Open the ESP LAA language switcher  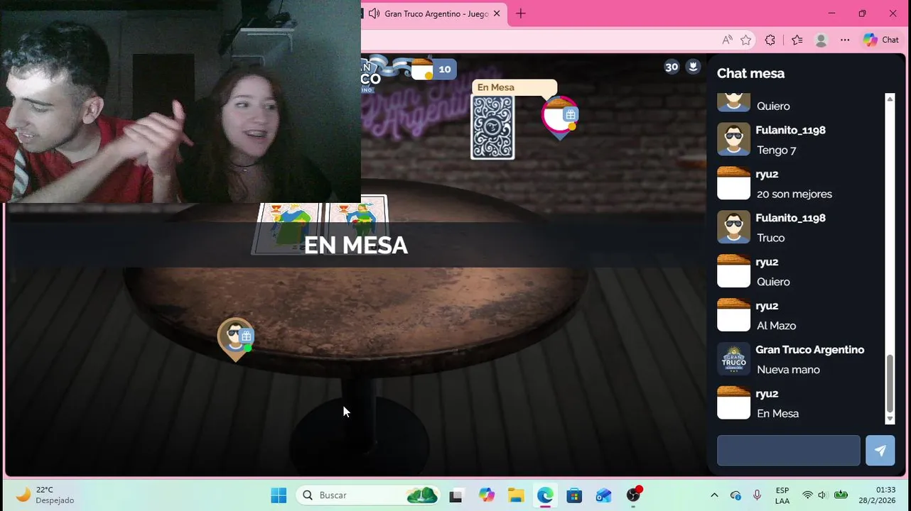[782, 495]
